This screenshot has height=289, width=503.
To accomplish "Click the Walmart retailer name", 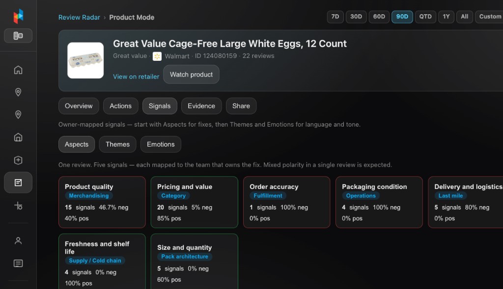I will point(177,56).
